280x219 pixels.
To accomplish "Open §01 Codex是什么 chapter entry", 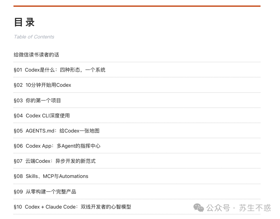I will (59, 70).
